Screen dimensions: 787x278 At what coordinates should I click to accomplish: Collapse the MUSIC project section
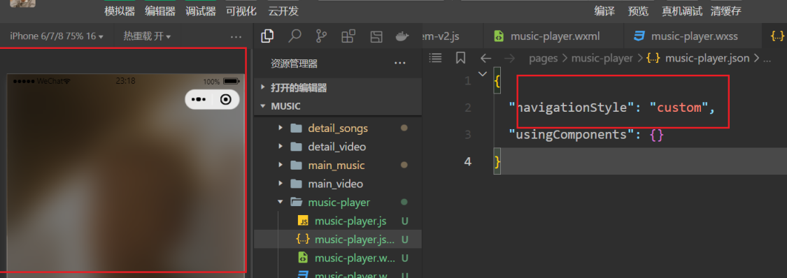(337, 106)
